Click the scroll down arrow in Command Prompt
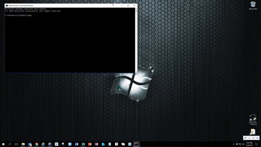The height and width of the screenshot is (147, 261). click(136, 72)
